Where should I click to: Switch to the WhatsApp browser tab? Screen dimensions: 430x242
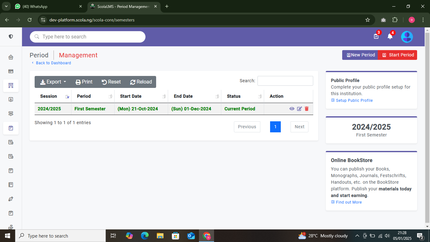pyautogui.click(x=49, y=7)
